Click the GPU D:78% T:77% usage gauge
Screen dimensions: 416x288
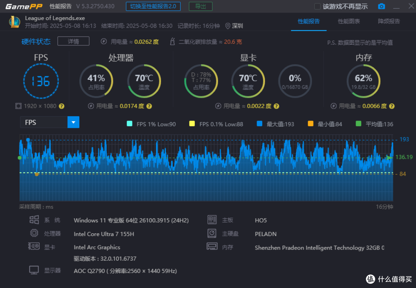coord(201,81)
